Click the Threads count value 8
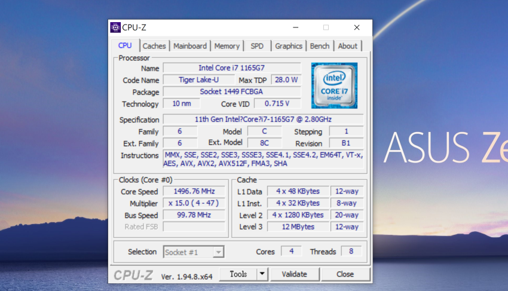This screenshot has width=508, height=291. 351,251
